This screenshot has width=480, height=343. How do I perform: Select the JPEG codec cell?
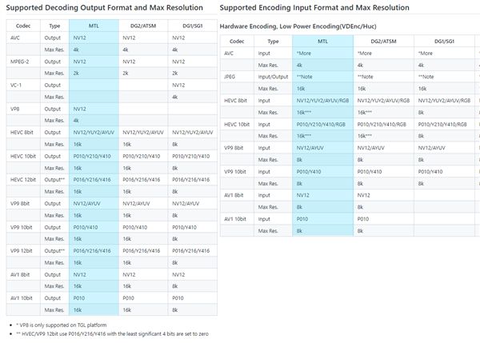tap(231, 77)
